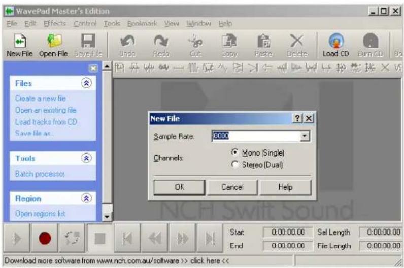This screenshot has height=268, width=404.
Task: Click the Play transport button
Action: click(x=17, y=238)
